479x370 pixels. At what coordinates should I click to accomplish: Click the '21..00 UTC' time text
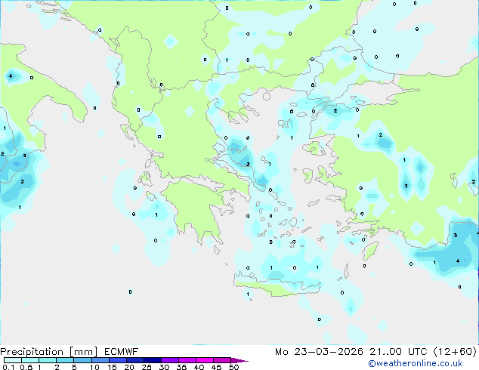click(398, 352)
